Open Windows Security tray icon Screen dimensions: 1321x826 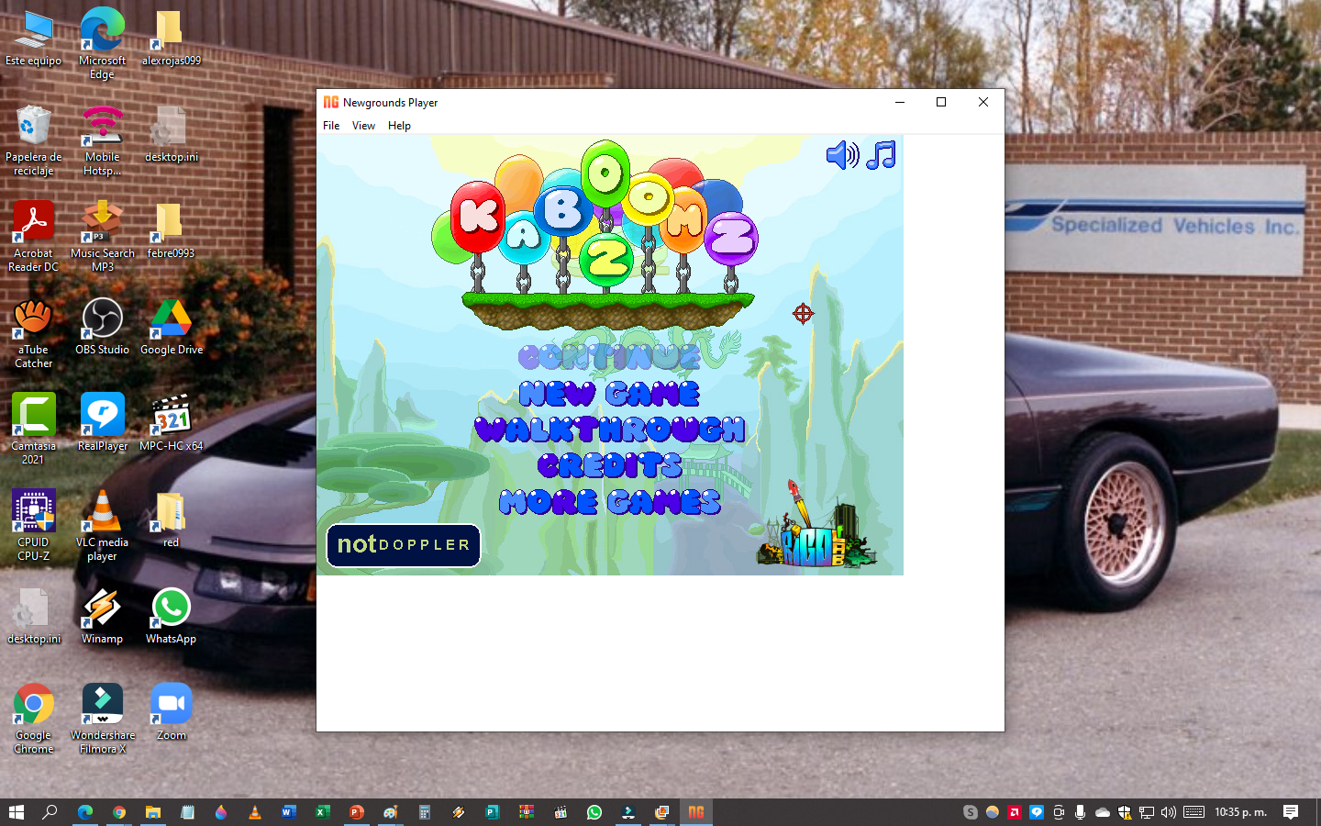pyautogui.click(x=1125, y=812)
